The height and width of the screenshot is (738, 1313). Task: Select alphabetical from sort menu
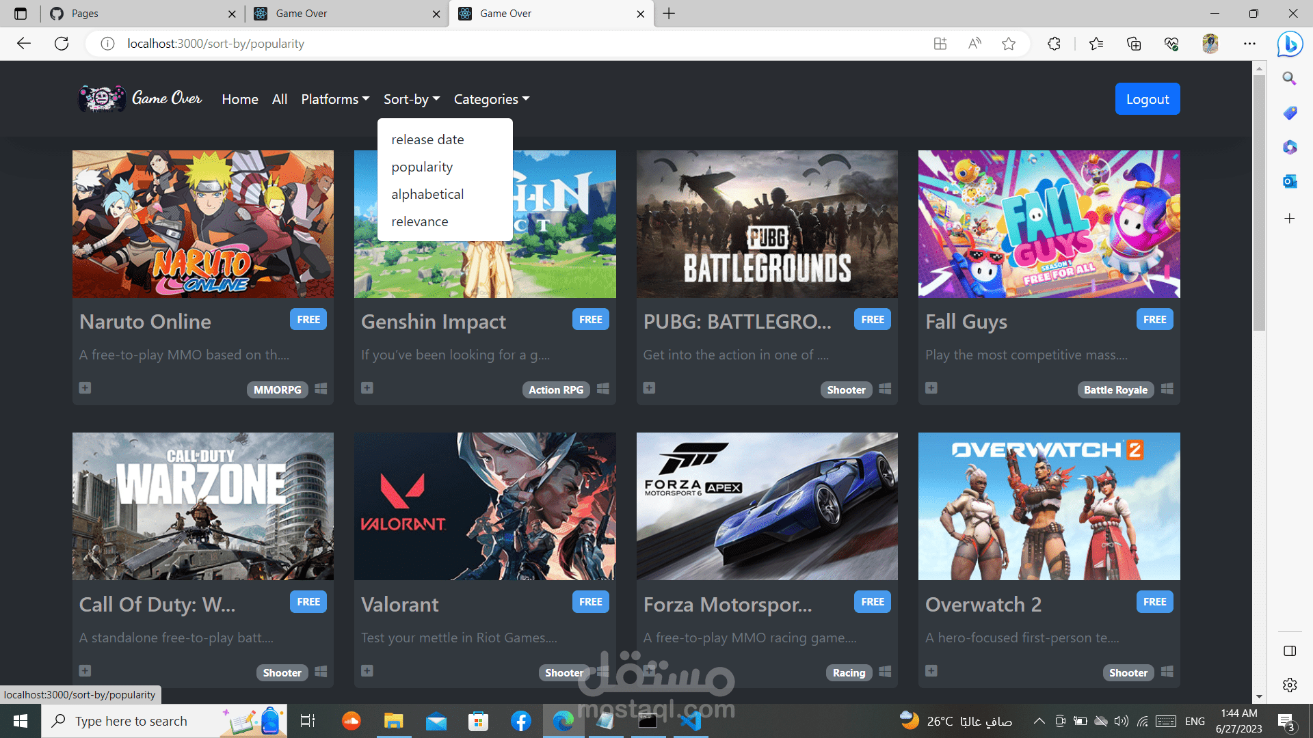click(x=427, y=194)
